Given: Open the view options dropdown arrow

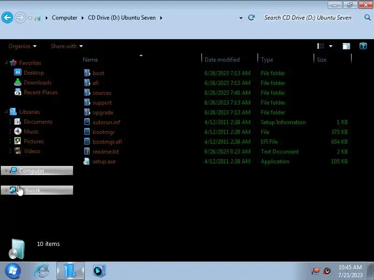Looking at the screenshot, I should pos(331,46).
